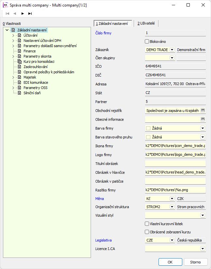The width and height of the screenshot is (211, 269).
Task: Open the Legislativa dropdown arrow
Action: tap(172, 240)
